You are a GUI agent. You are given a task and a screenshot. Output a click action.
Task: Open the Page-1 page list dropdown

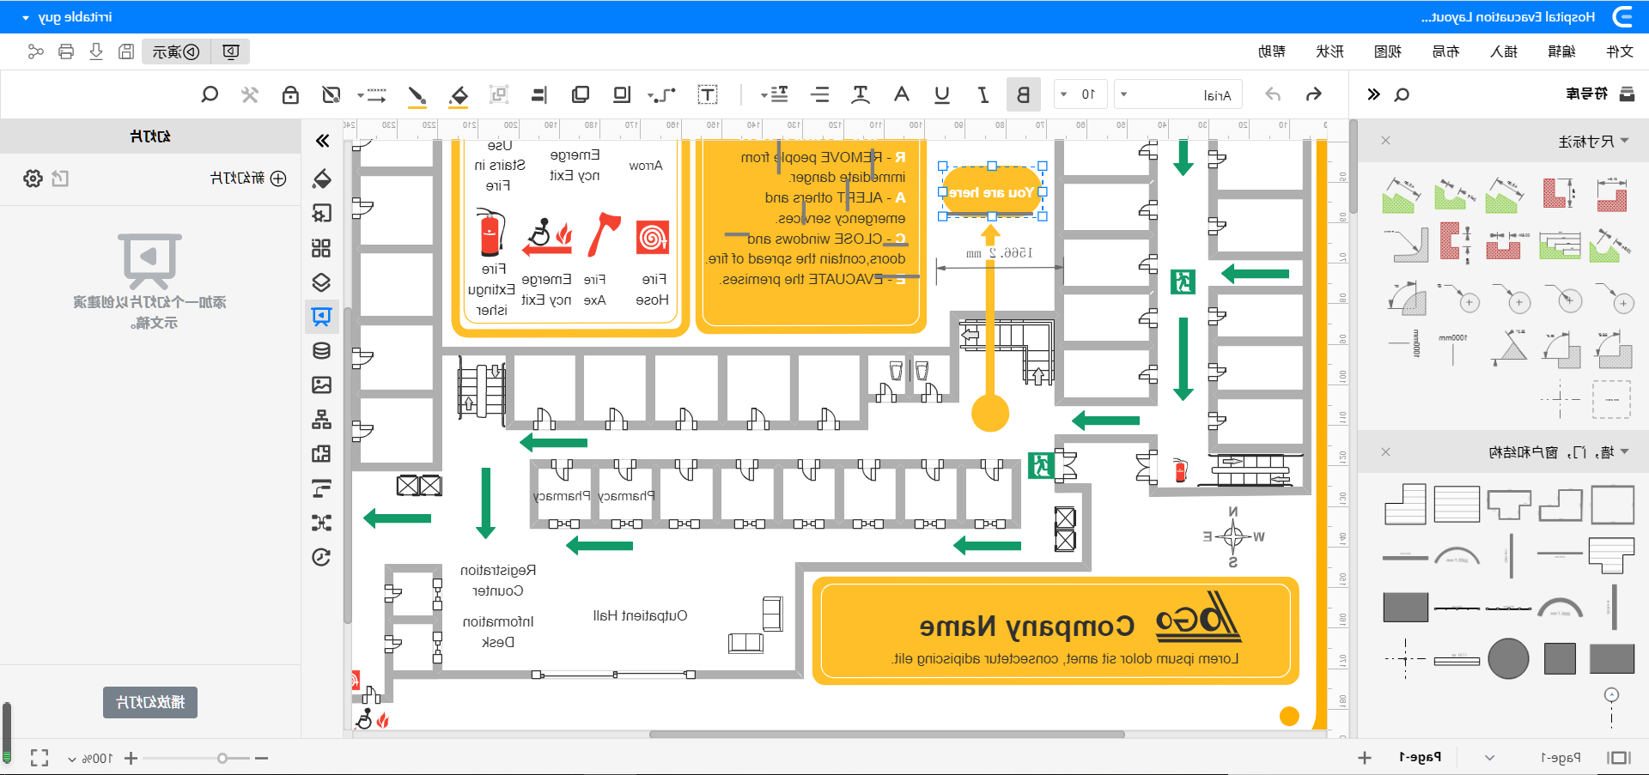pos(1490,758)
